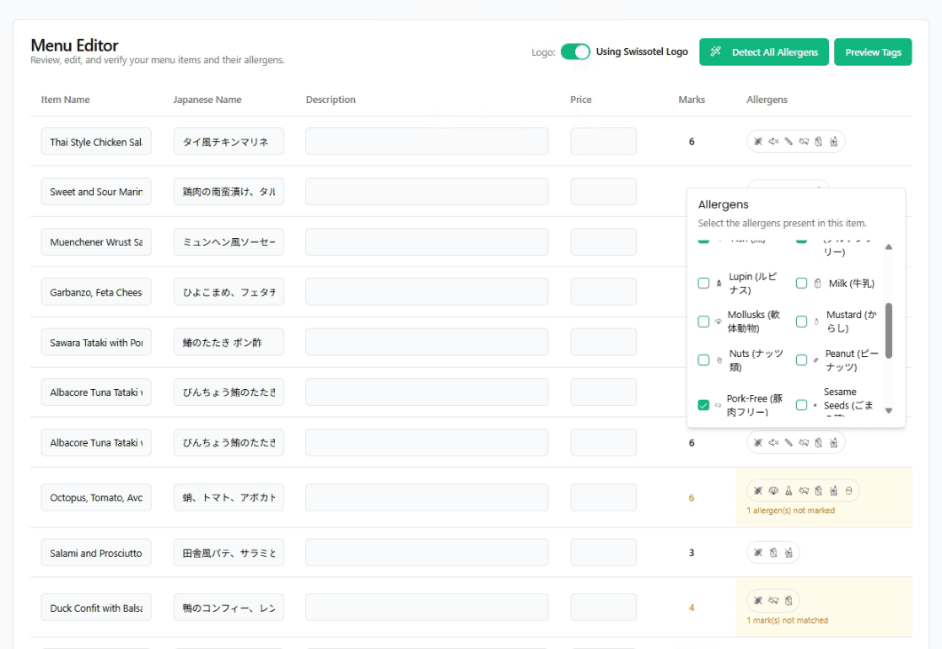Image resolution: width=942 pixels, height=649 pixels.
Task: Uncheck the Pork-Free allergen checkbox
Action: click(x=703, y=405)
